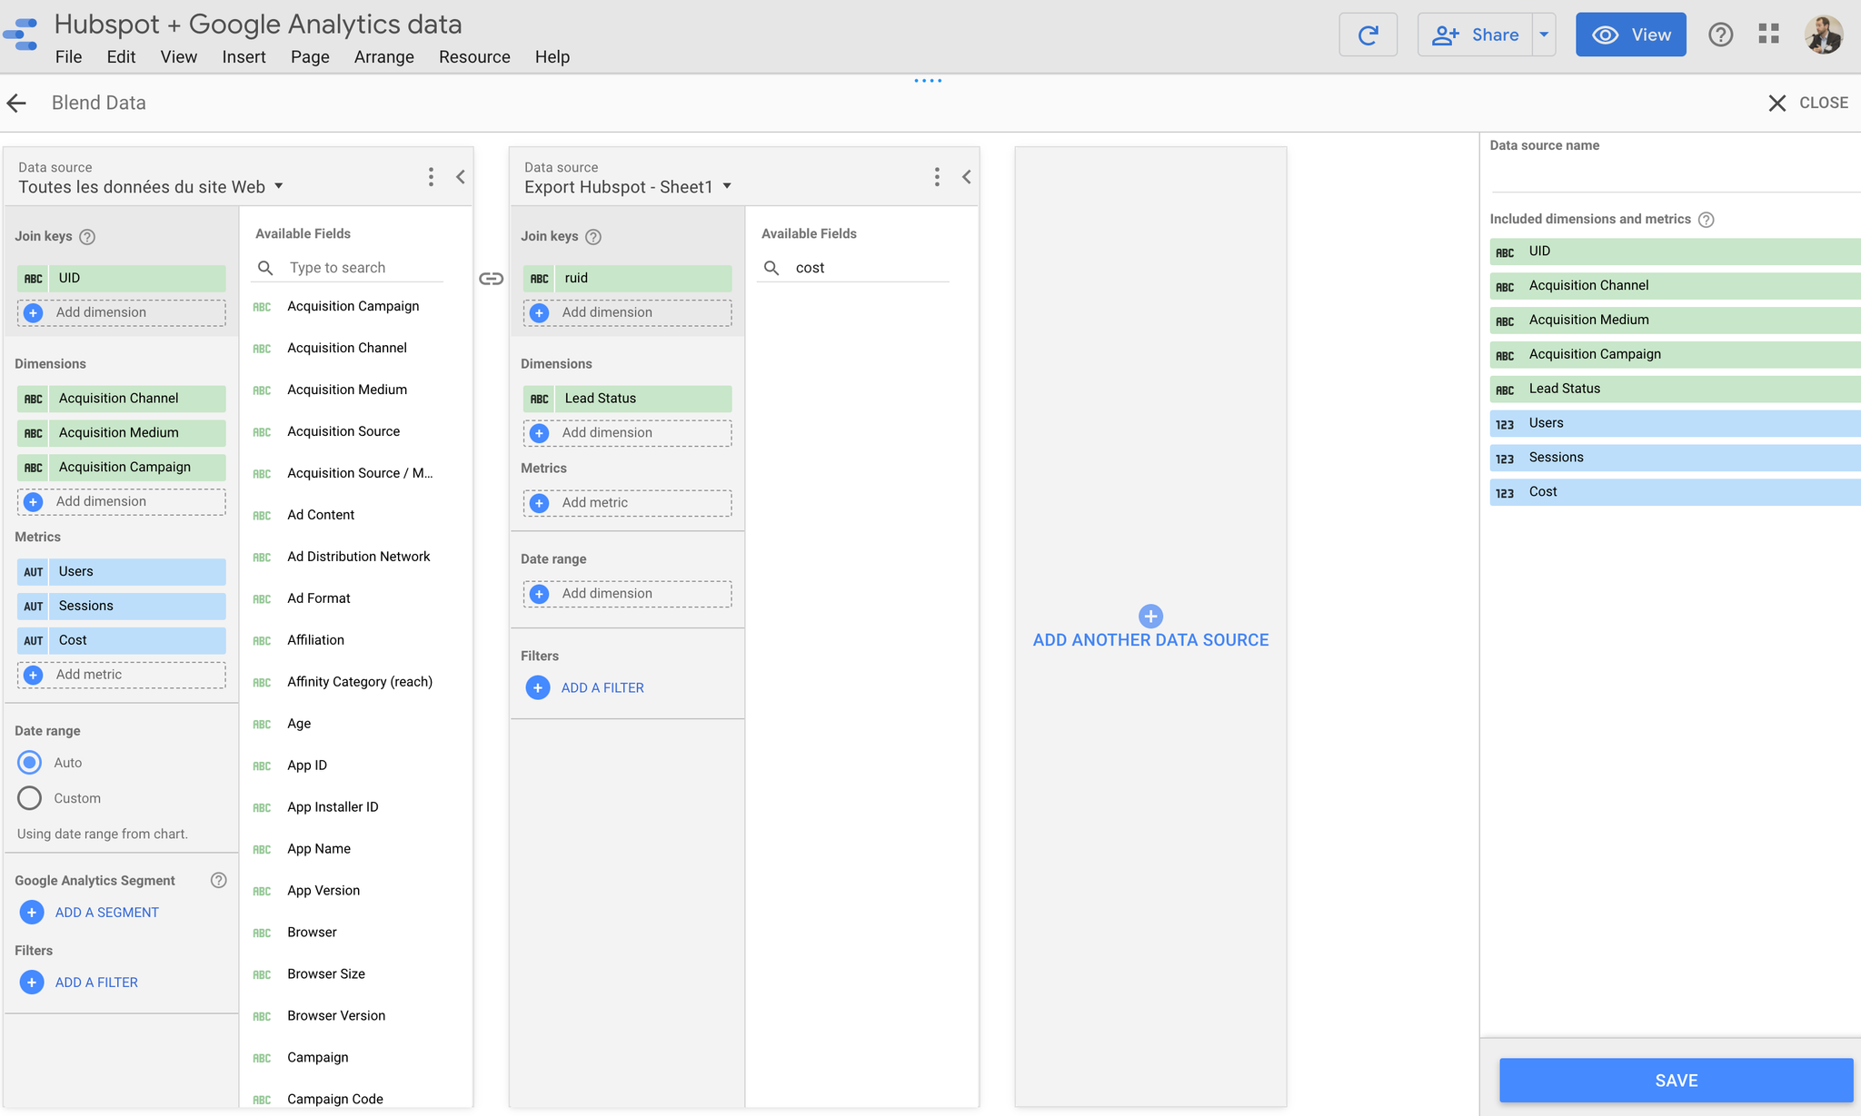Go back using the Blend Data arrow

coord(16,103)
